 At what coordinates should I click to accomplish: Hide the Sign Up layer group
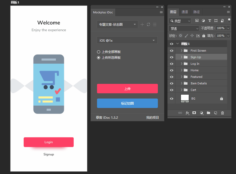coord(171,57)
